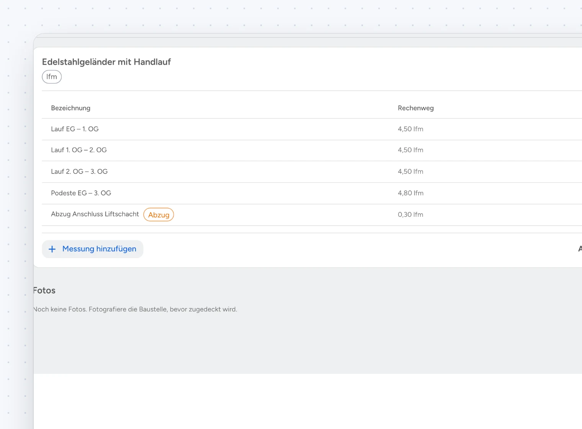Click the orange Abzug tag
This screenshot has width=582, height=429.
click(159, 215)
